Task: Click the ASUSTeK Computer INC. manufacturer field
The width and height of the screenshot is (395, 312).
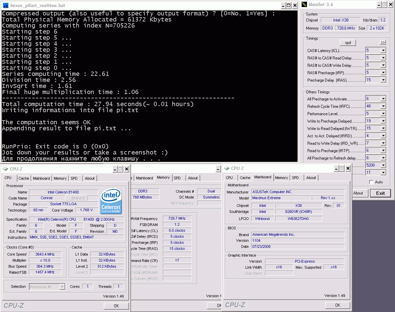Action: click(298, 192)
